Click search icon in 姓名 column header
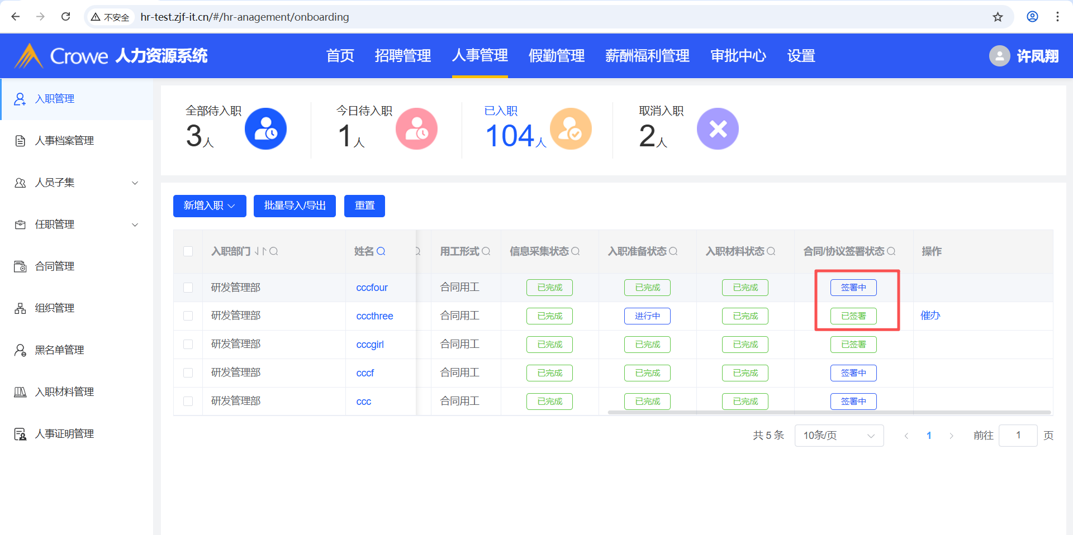This screenshot has height=535, width=1073. (x=381, y=251)
